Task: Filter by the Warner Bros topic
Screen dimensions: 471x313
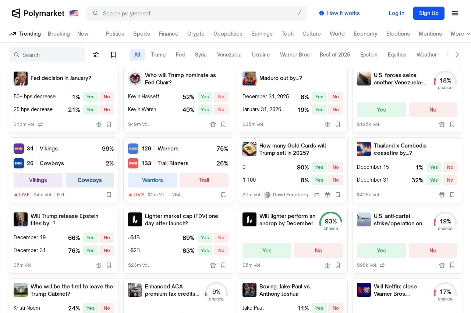Action: [x=295, y=55]
